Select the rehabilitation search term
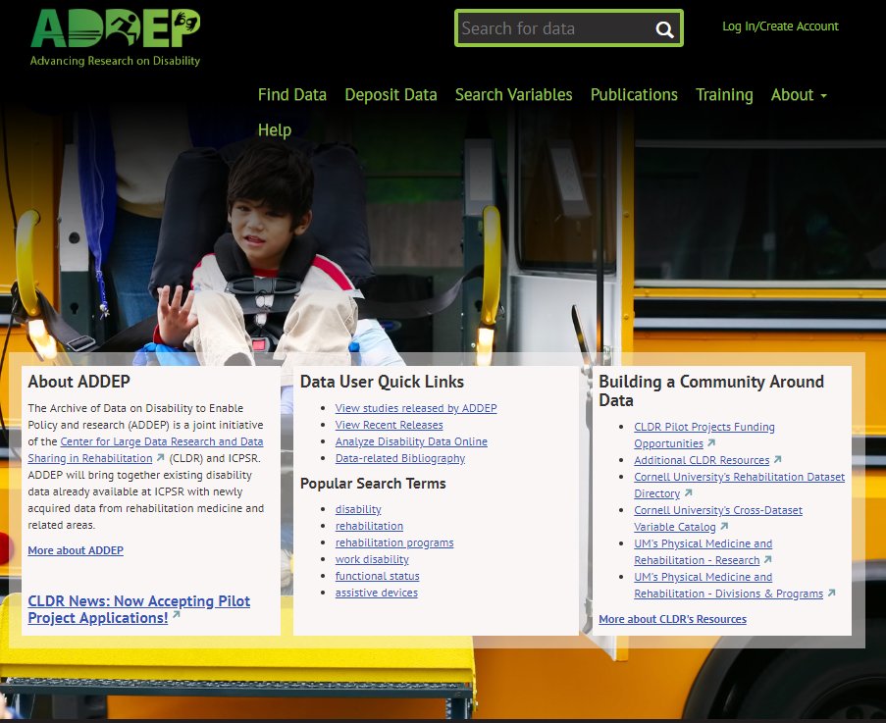 (x=369, y=526)
